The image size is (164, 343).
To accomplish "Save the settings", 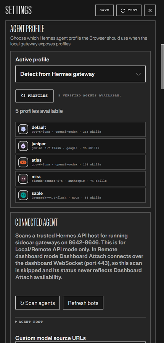I will click(x=105, y=10).
